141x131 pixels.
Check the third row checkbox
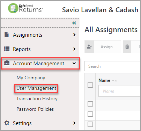point(90,124)
